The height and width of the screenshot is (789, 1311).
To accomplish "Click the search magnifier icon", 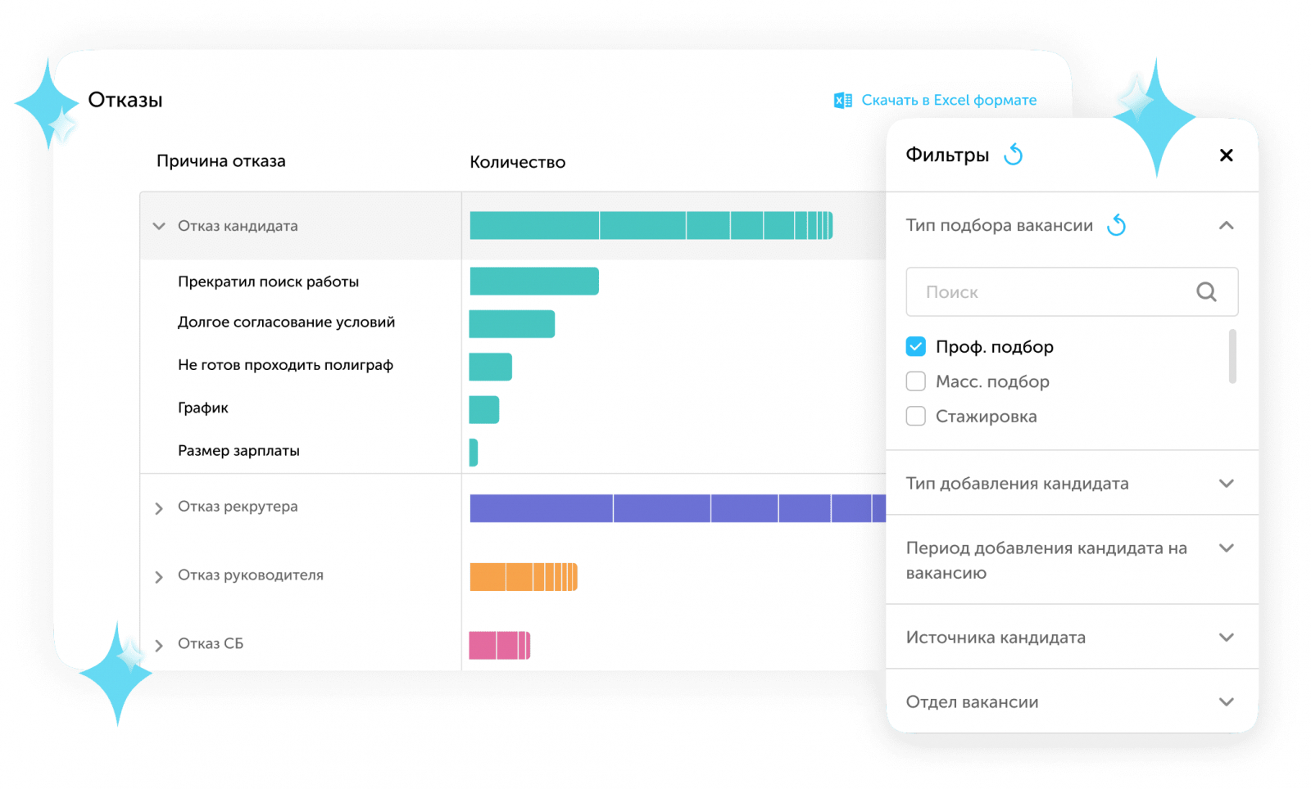I will 1206,292.
